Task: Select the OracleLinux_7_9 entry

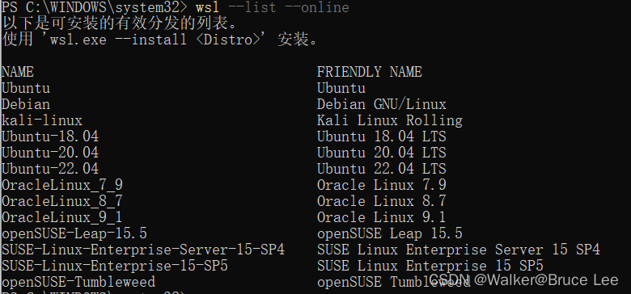Action: [62, 185]
